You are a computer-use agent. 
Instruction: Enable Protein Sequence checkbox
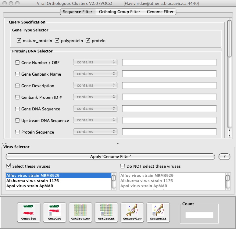[17, 132]
